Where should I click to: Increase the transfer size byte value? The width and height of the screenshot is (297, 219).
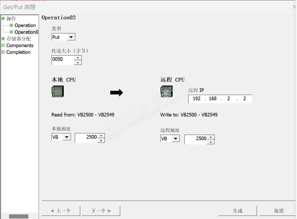coord(78,58)
